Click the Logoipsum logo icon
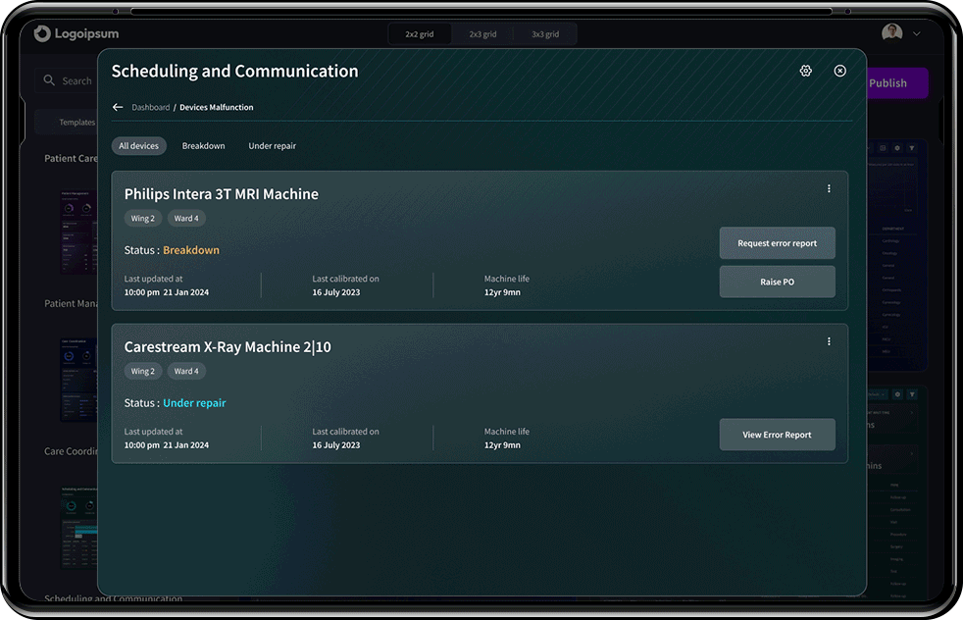Viewport: 963px width, 620px height. [x=42, y=34]
